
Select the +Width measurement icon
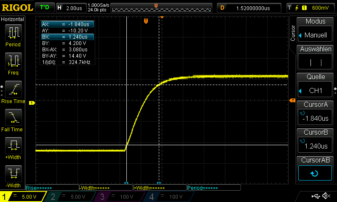13,148
